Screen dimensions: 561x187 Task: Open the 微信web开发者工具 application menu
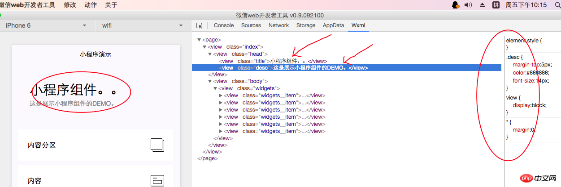[28, 5]
